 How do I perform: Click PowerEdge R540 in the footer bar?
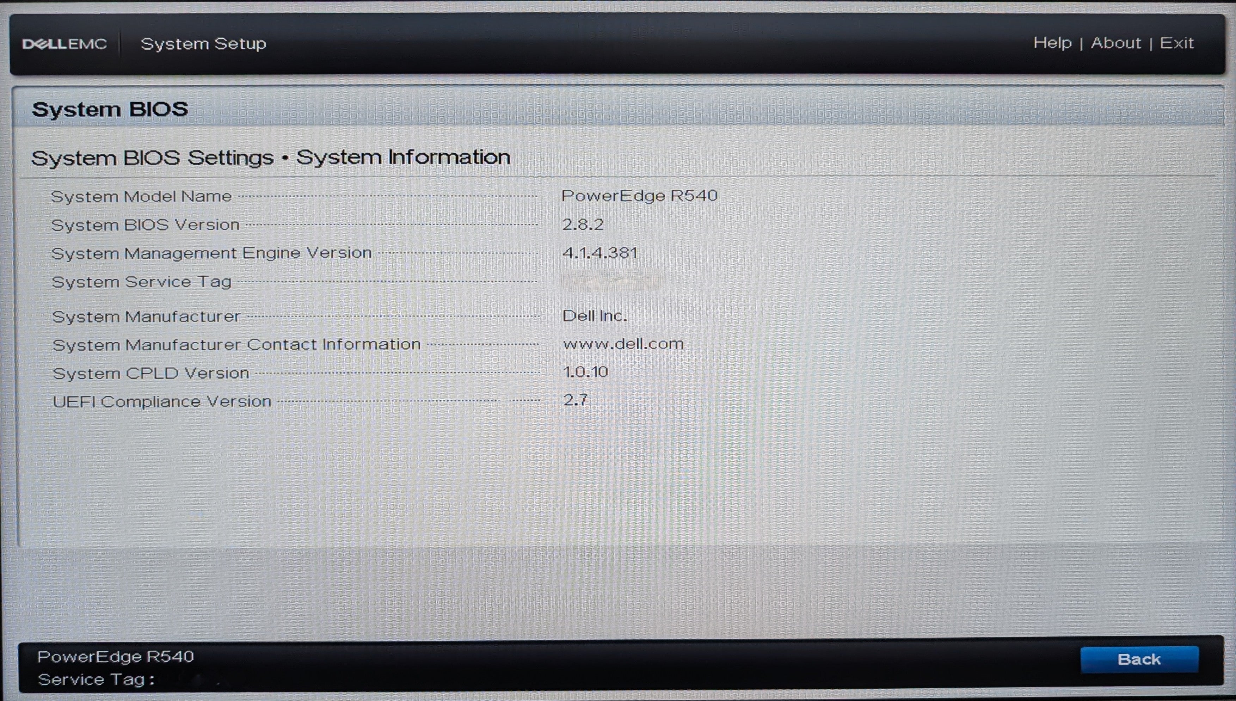point(116,657)
